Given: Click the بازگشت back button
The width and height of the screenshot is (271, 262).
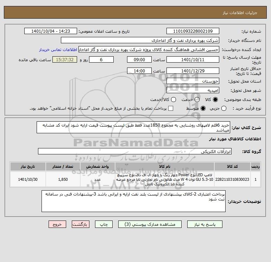Looking at the screenshot, I should click(81, 224).
